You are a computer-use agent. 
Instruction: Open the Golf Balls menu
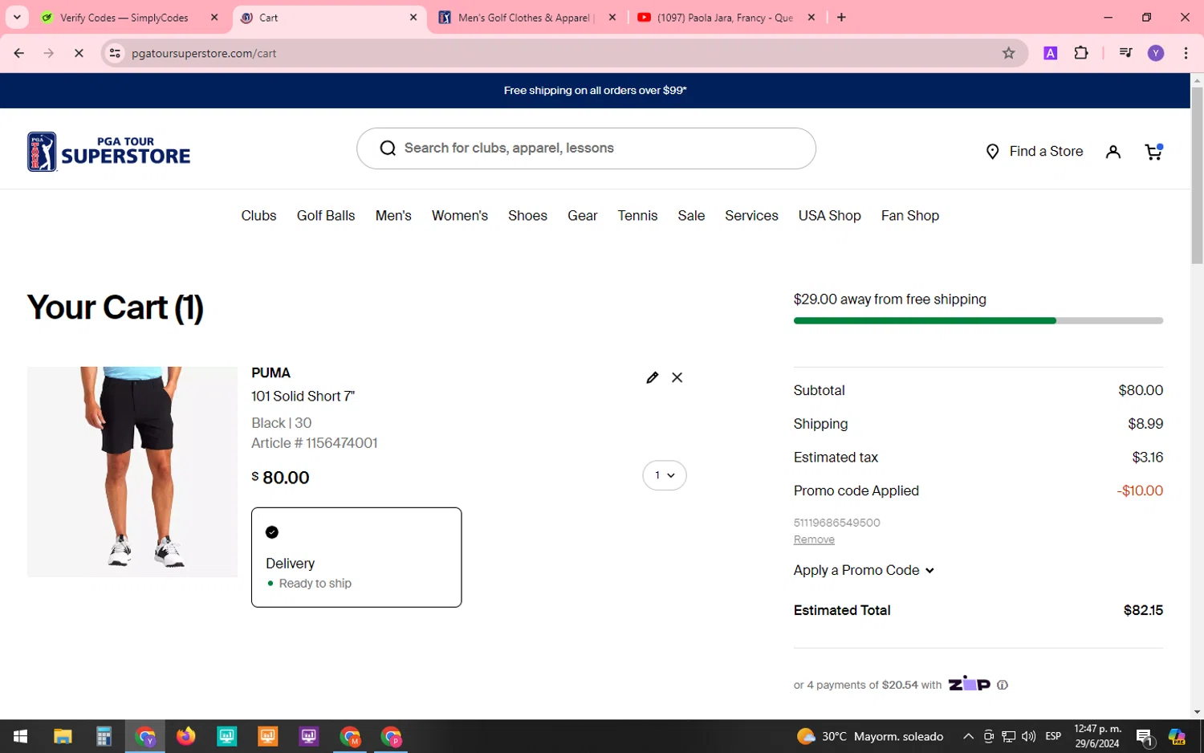326,215
